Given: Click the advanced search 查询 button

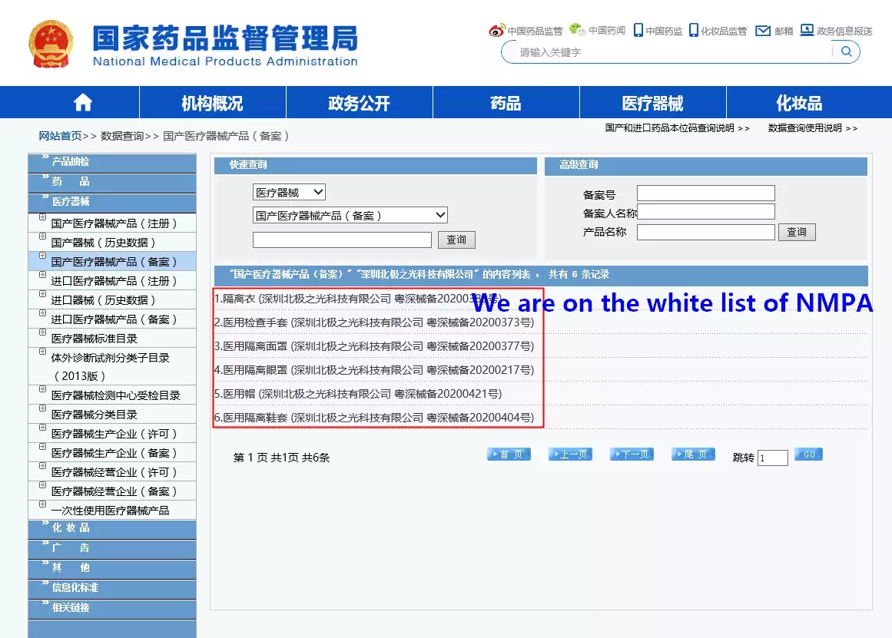Looking at the screenshot, I should [797, 231].
